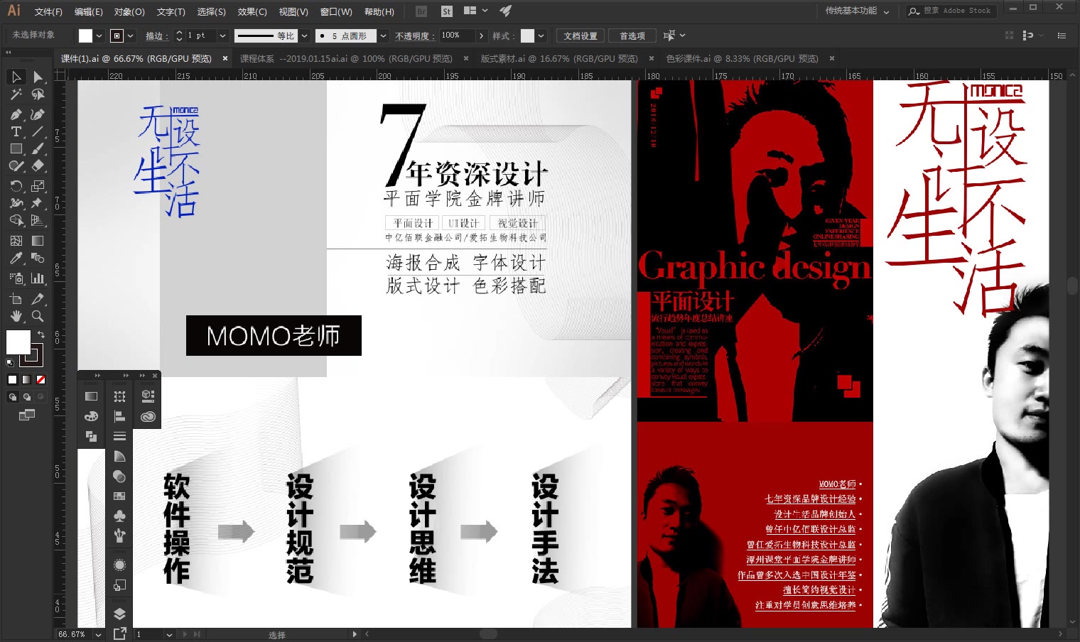Viewport: 1080px width, 642px height.
Task: Select the Pen tool
Action: coord(16,114)
